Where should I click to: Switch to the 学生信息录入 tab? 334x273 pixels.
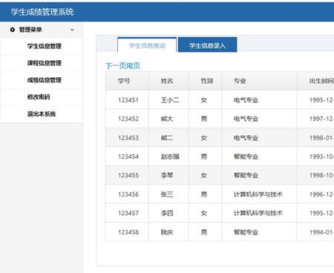pyautogui.click(x=207, y=45)
